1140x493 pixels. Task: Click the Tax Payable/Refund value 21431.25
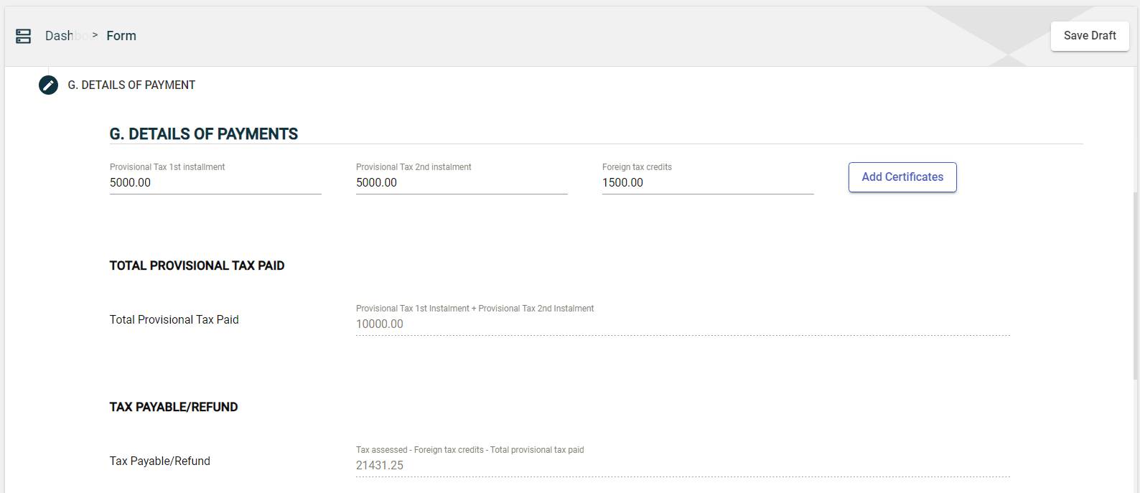click(x=380, y=466)
